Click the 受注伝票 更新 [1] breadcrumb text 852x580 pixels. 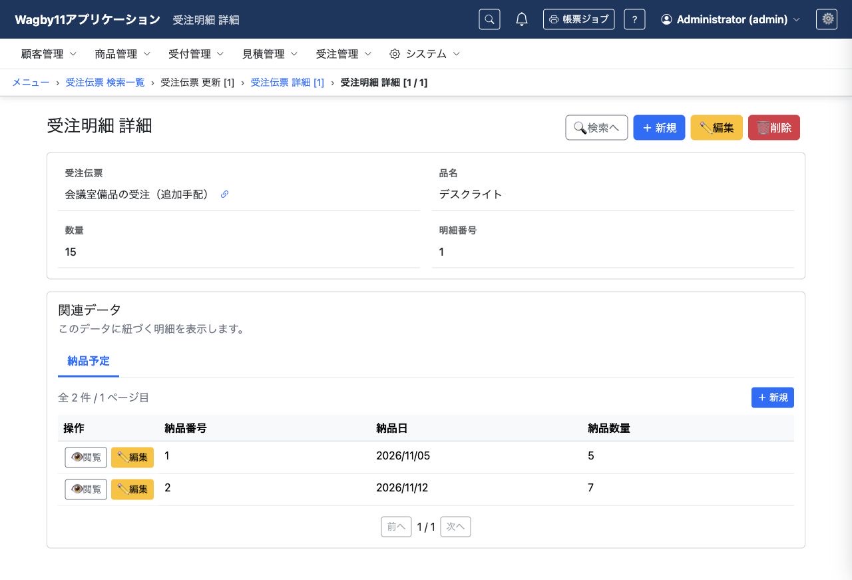pyautogui.click(x=198, y=83)
